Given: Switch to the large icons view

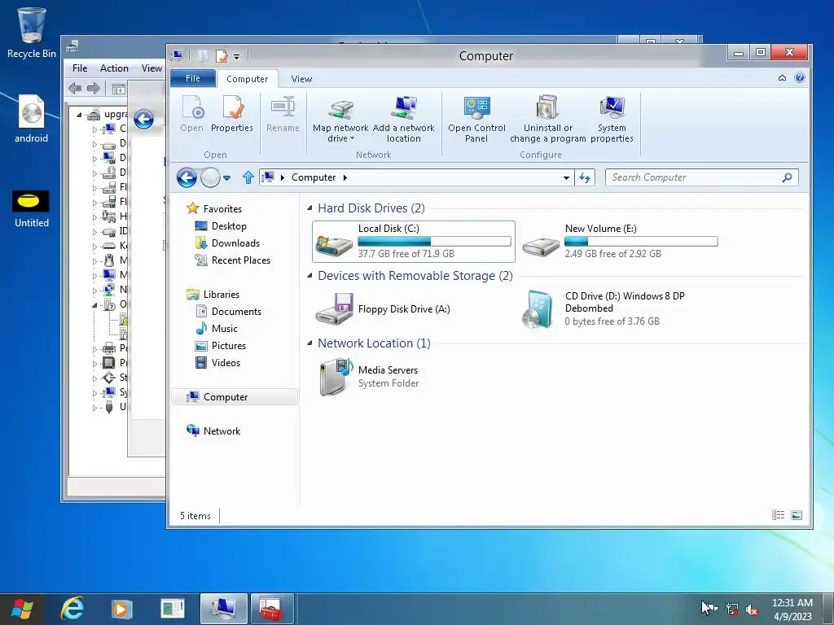Looking at the screenshot, I should (x=797, y=515).
